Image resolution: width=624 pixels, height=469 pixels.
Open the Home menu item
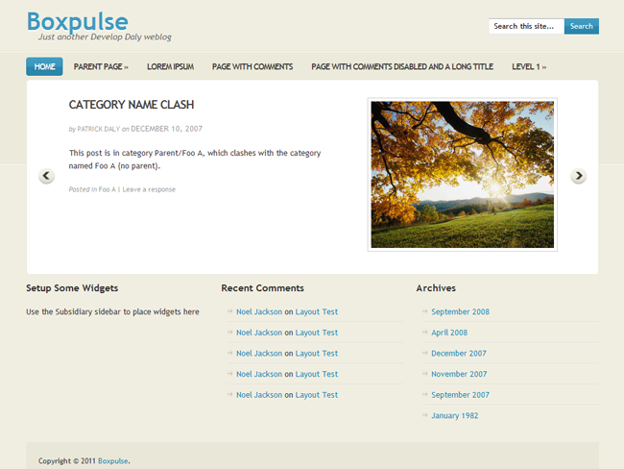click(44, 66)
